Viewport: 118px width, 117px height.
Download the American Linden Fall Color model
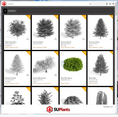click(x=28, y=75)
